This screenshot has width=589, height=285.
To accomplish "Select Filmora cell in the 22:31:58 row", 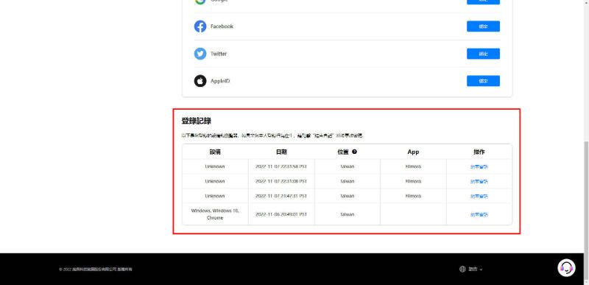I will click(413, 166).
